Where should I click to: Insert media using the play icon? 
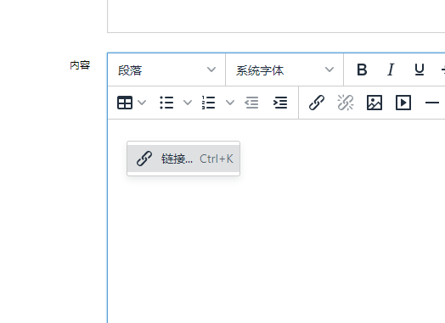403,103
